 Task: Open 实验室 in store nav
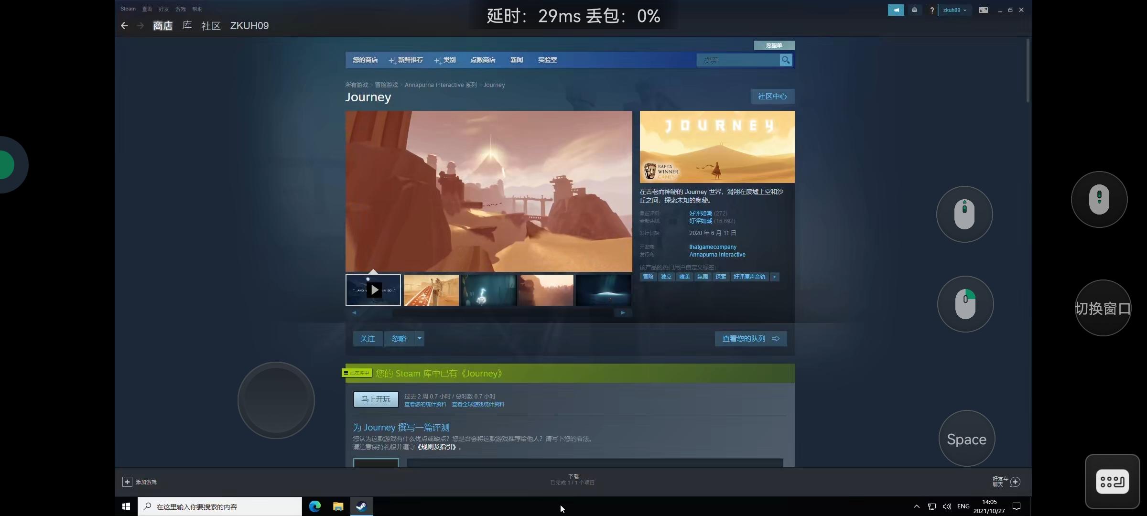point(547,60)
